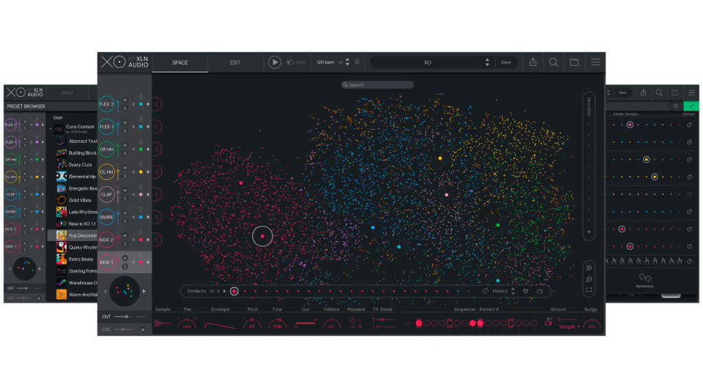Open the folder browser icon in main toolbar
Image resolution: width=703 pixels, height=388 pixels.
575,62
